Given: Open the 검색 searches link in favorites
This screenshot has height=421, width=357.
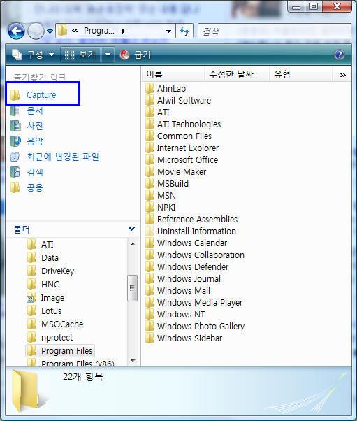Looking at the screenshot, I should pos(27,172).
